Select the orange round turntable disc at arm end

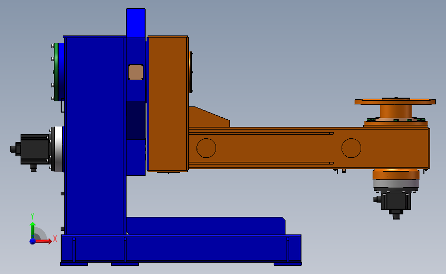click(395, 101)
